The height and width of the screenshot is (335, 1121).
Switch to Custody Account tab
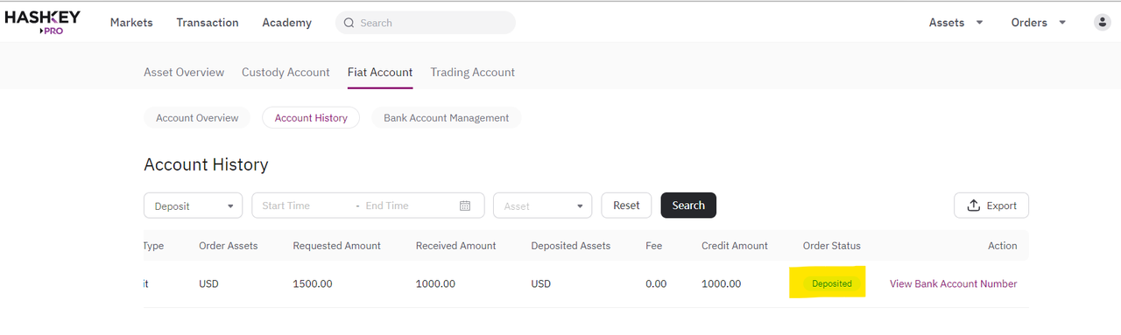pos(286,73)
